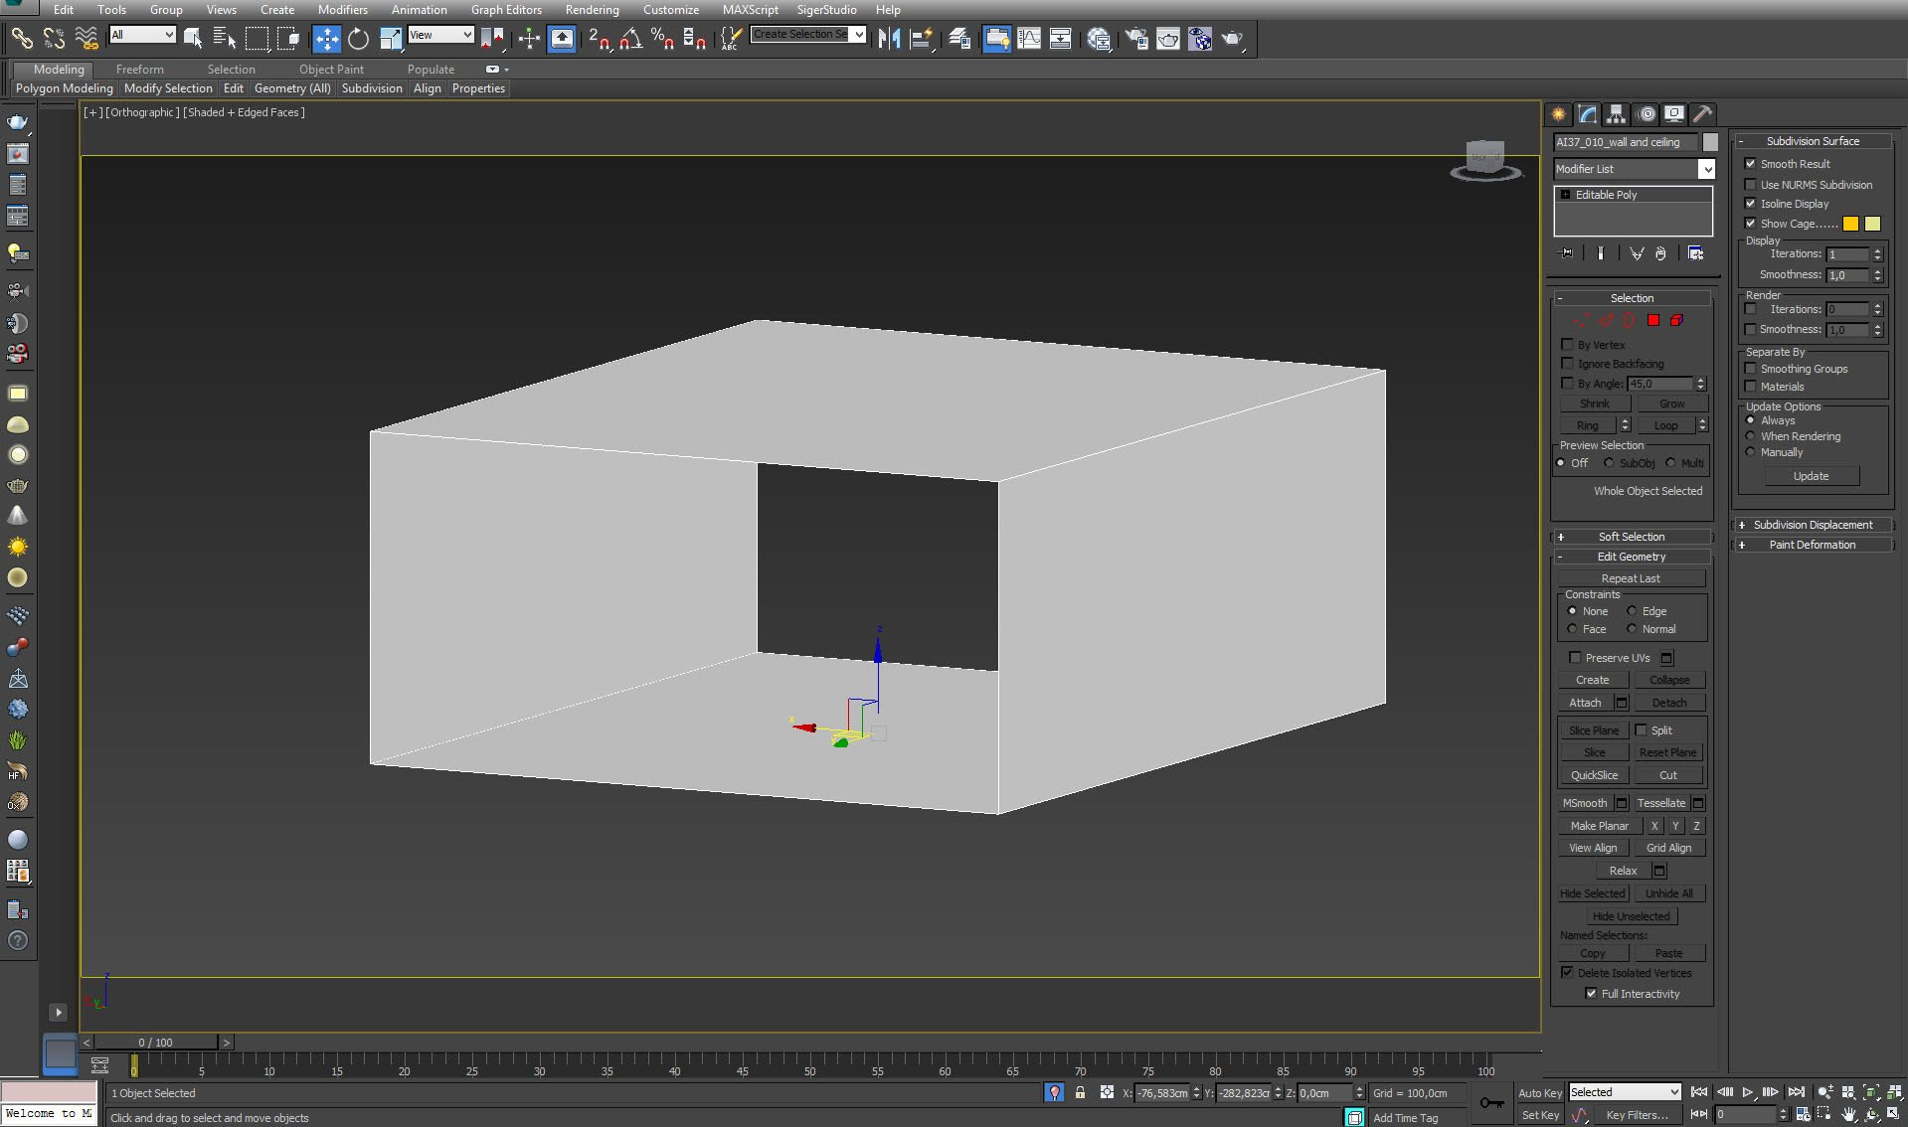The height and width of the screenshot is (1127, 1908).
Task: Open the Graph Editors menu
Action: tap(506, 10)
